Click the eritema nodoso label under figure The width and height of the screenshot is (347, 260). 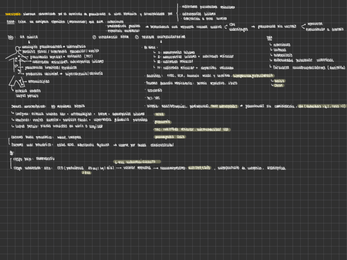[28, 90]
